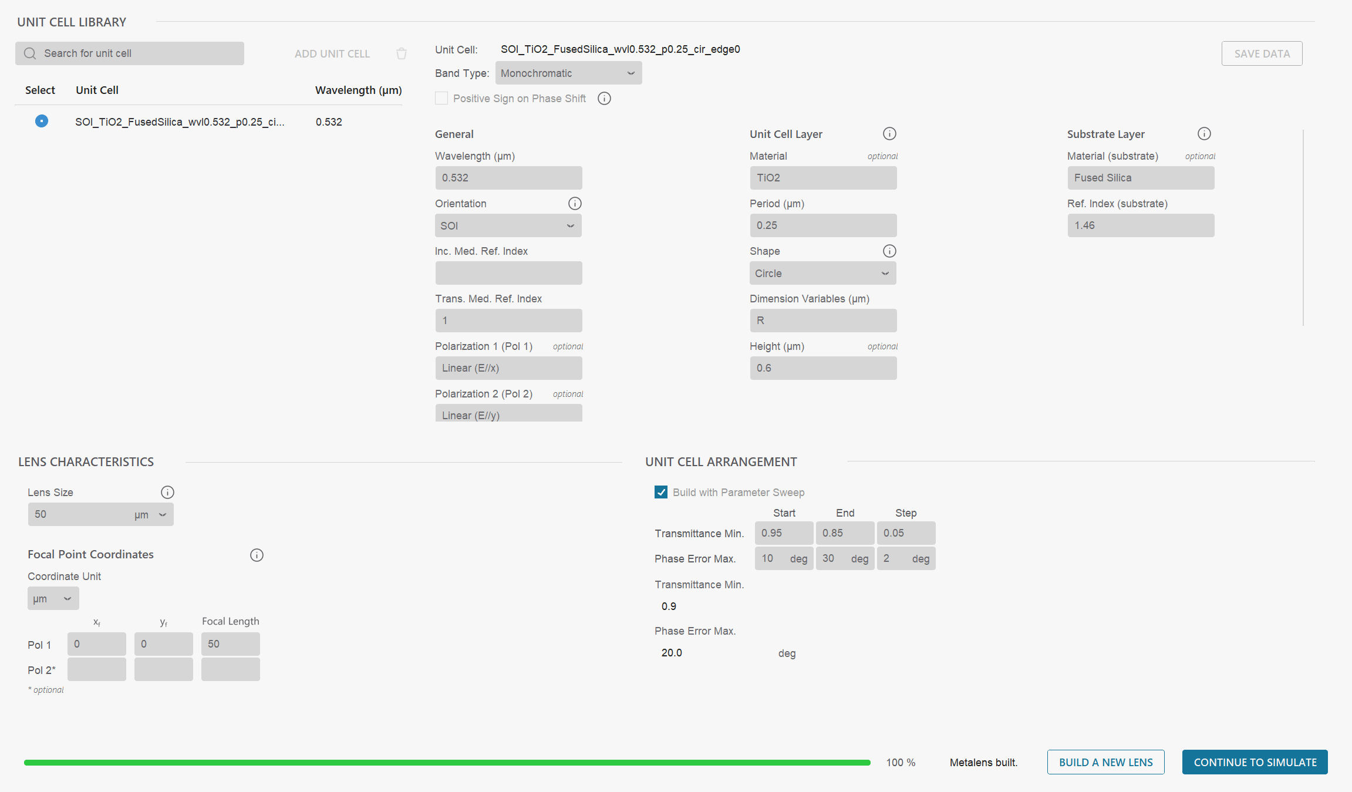Click Continue to Simulate button
The image size is (1352, 792).
(x=1255, y=762)
